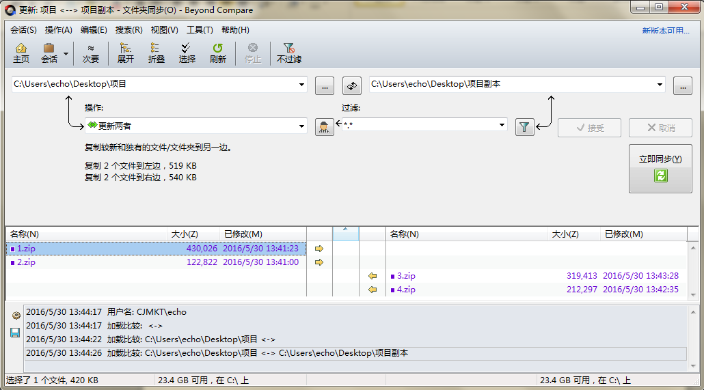Click 1.zip size value 430,026
The height and width of the screenshot is (390, 704).
coord(202,249)
